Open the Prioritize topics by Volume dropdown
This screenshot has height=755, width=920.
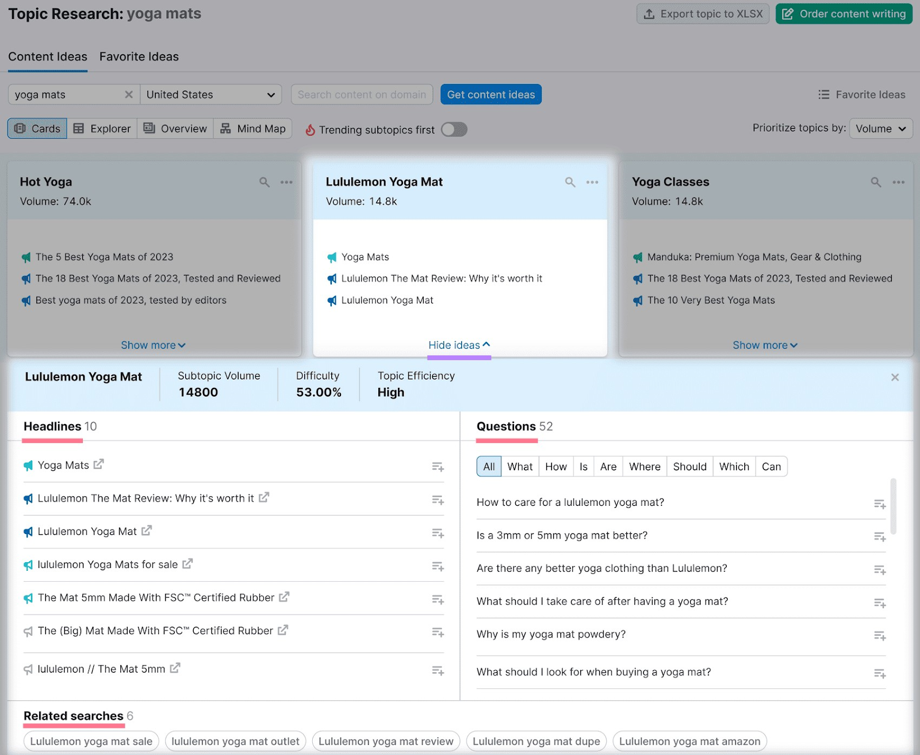880,129
